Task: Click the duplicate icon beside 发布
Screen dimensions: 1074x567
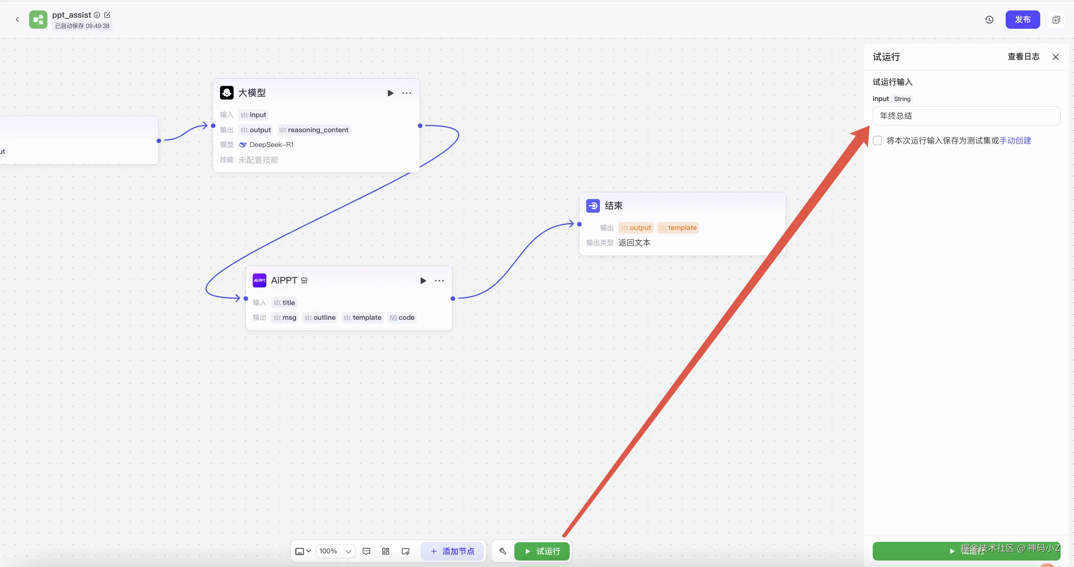Action: pos(1056,20)
